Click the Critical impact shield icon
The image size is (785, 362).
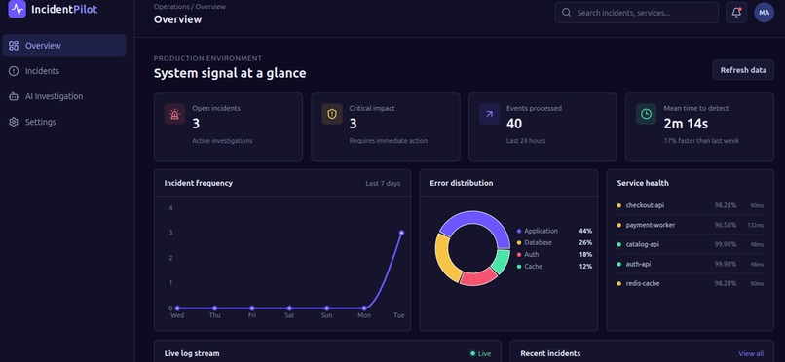(x=332, y=114)
